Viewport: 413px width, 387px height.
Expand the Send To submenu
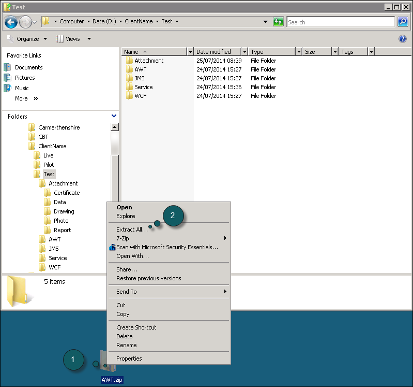coord(169,292)
